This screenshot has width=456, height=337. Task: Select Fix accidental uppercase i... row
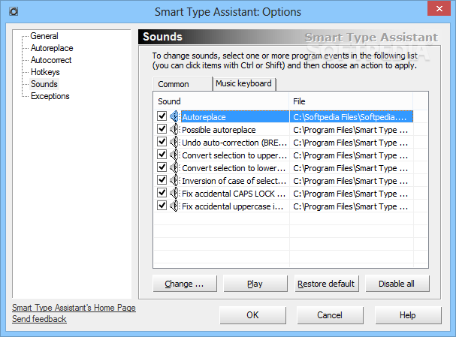point(233,206)
